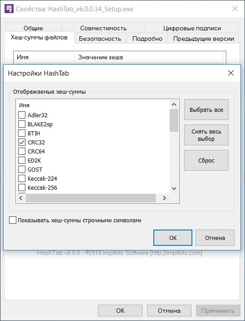Click the Имя column header in settings list
Image resolution: width=245 pixels, height=321 pixels.
(x=24, y=105)
